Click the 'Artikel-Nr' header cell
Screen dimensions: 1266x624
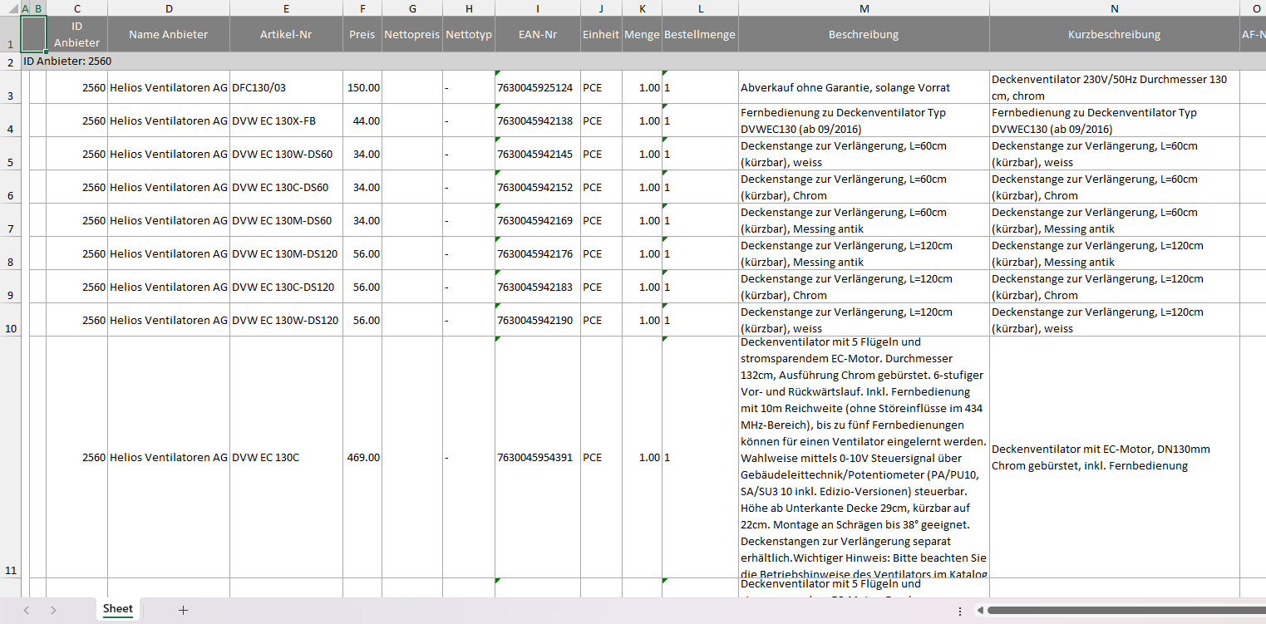[x=286, y=34]
